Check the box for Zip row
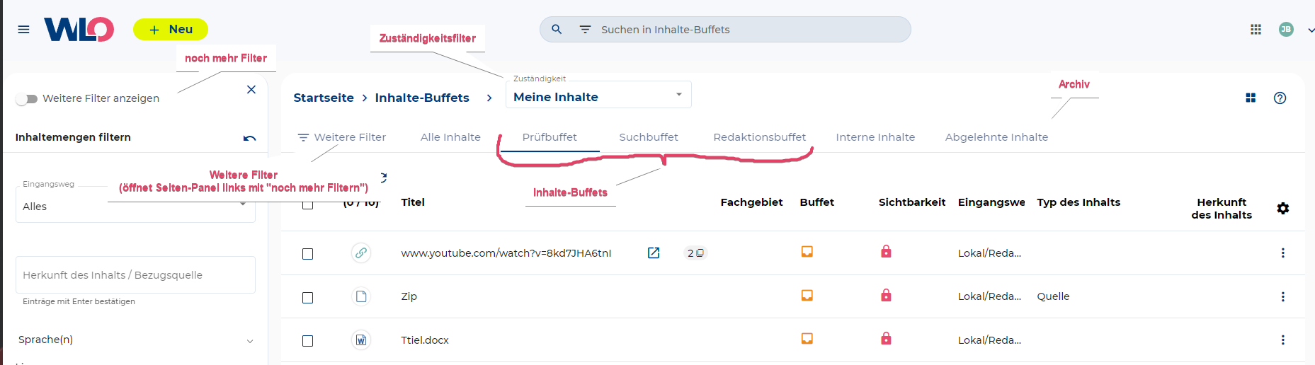This screenshot has width=1315, height=365. pyautogui.click(x=307, y=298)
